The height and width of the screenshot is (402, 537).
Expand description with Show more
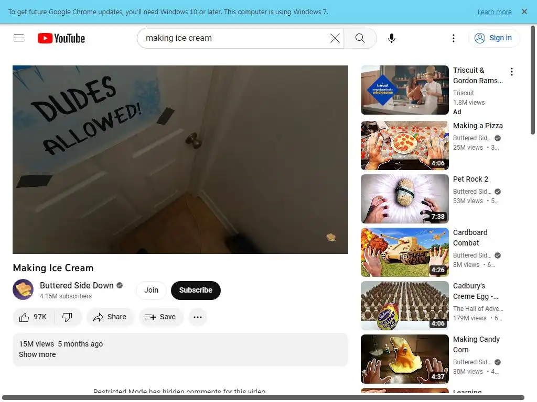pyautogui.click(x=37, y=354)
